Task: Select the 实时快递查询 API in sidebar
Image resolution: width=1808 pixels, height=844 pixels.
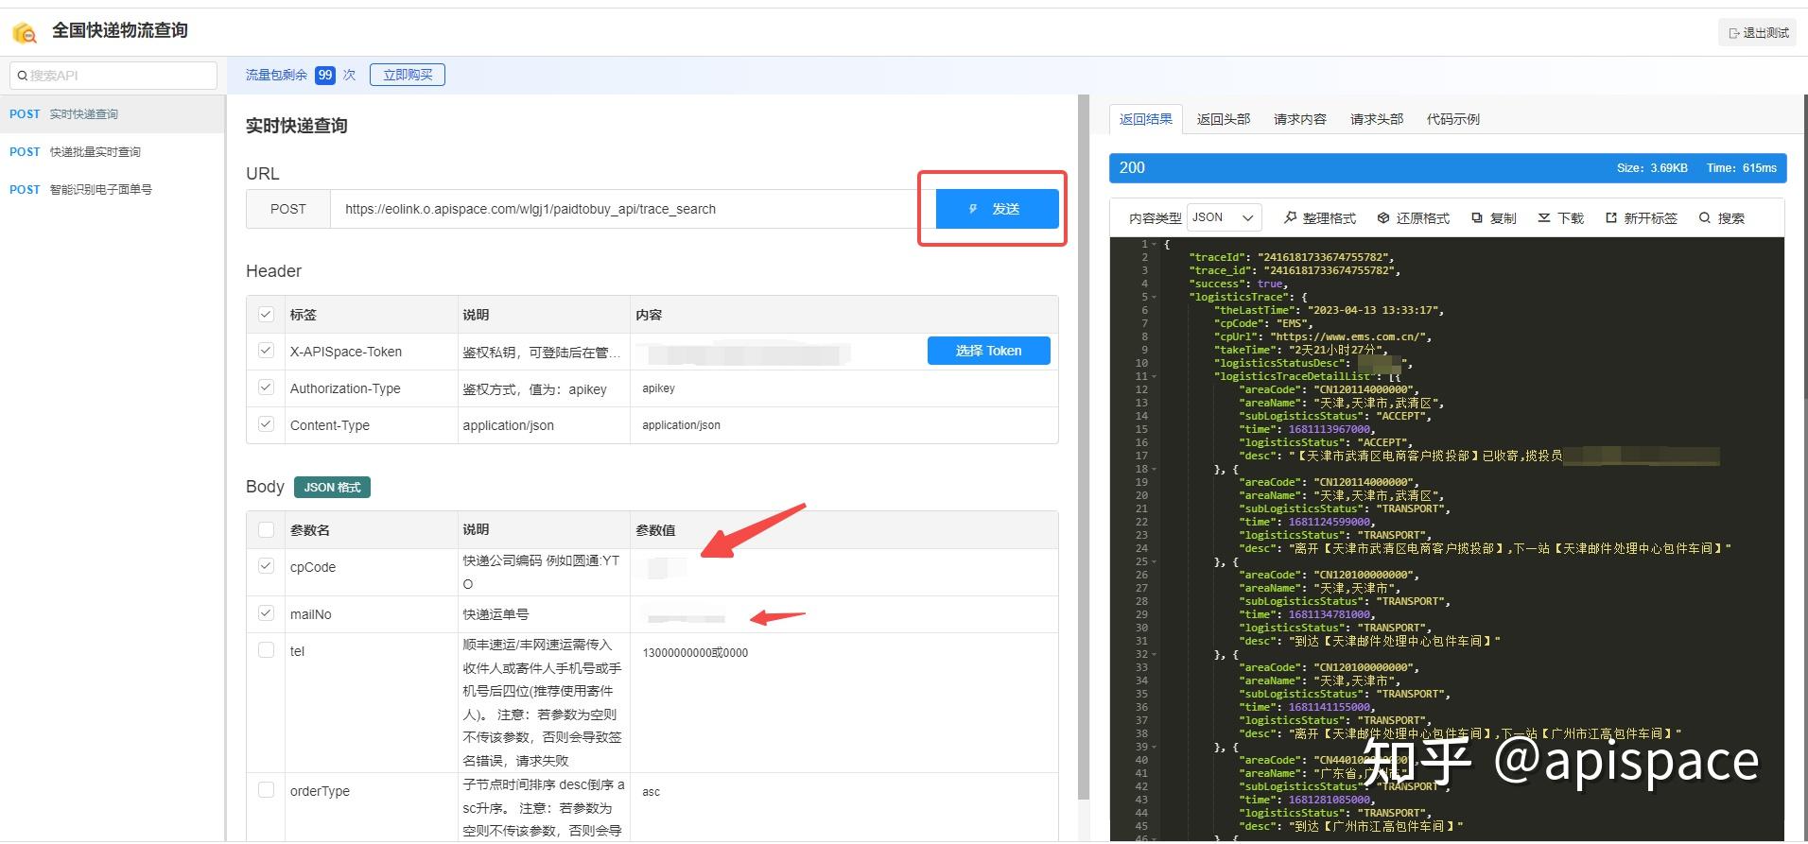Action: [x=113, y=114]
